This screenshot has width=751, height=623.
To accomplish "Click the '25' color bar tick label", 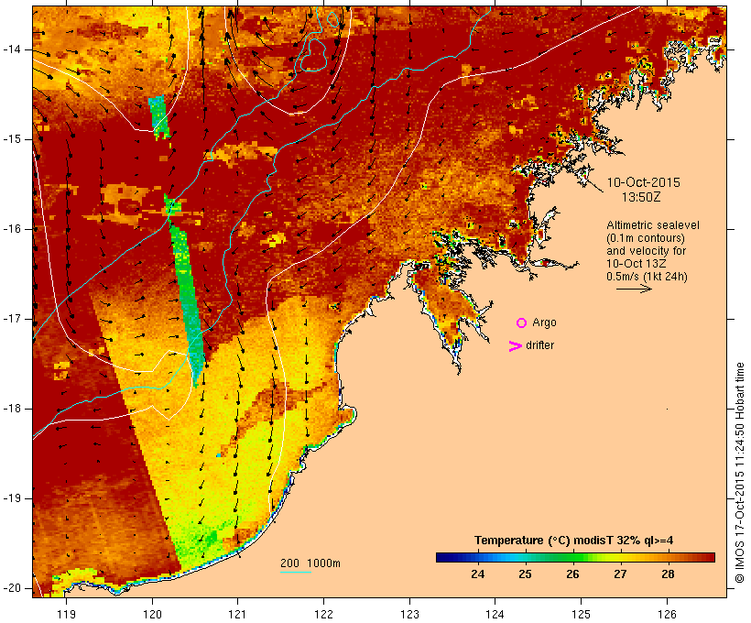I will [525, 574].
